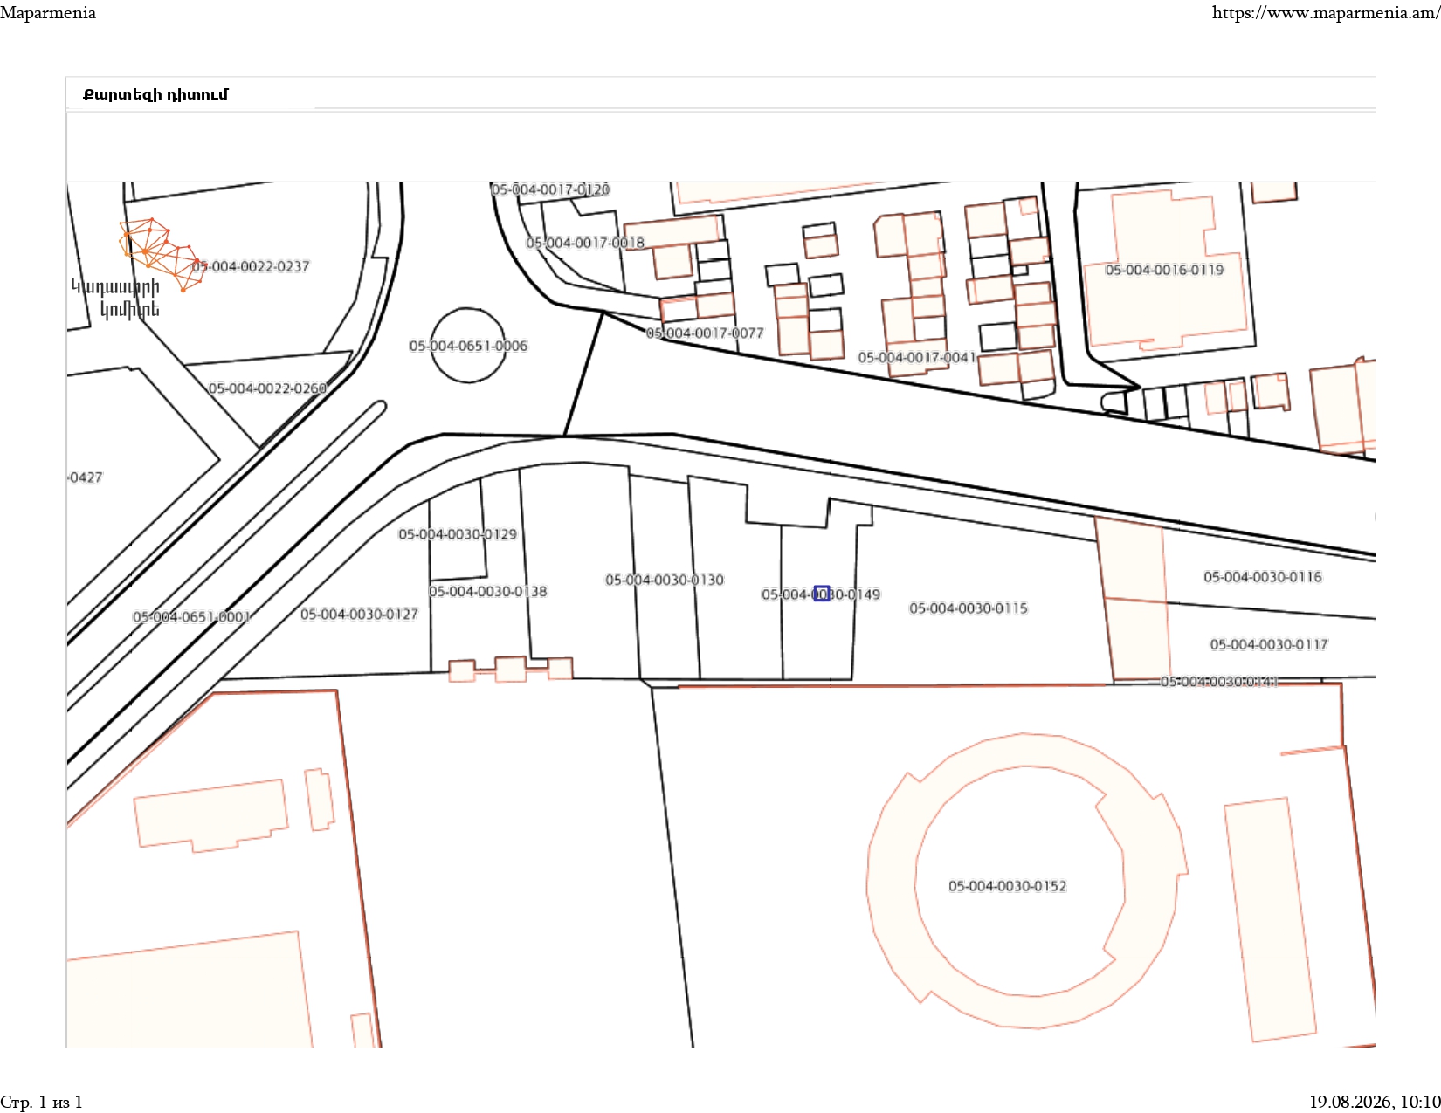This screenshot has height=1113, width=1441.
Task: Open the Քարտեզի դիտում tab
Action: [155, 94]
